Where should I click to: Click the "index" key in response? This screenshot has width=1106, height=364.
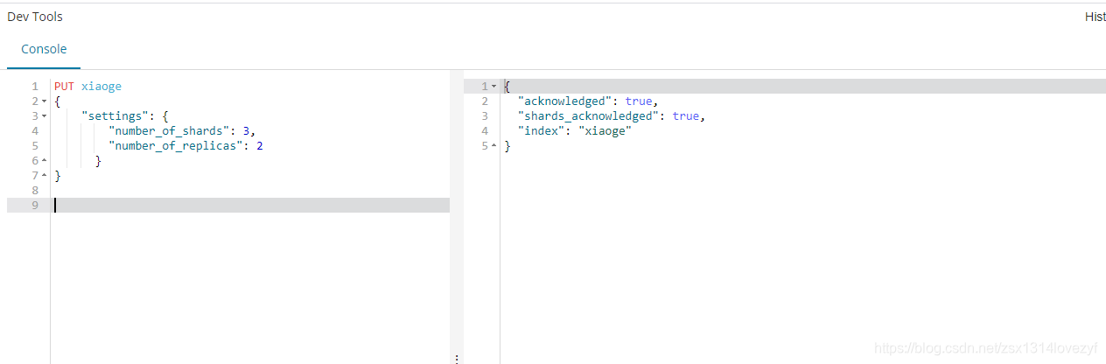[542, 131]
